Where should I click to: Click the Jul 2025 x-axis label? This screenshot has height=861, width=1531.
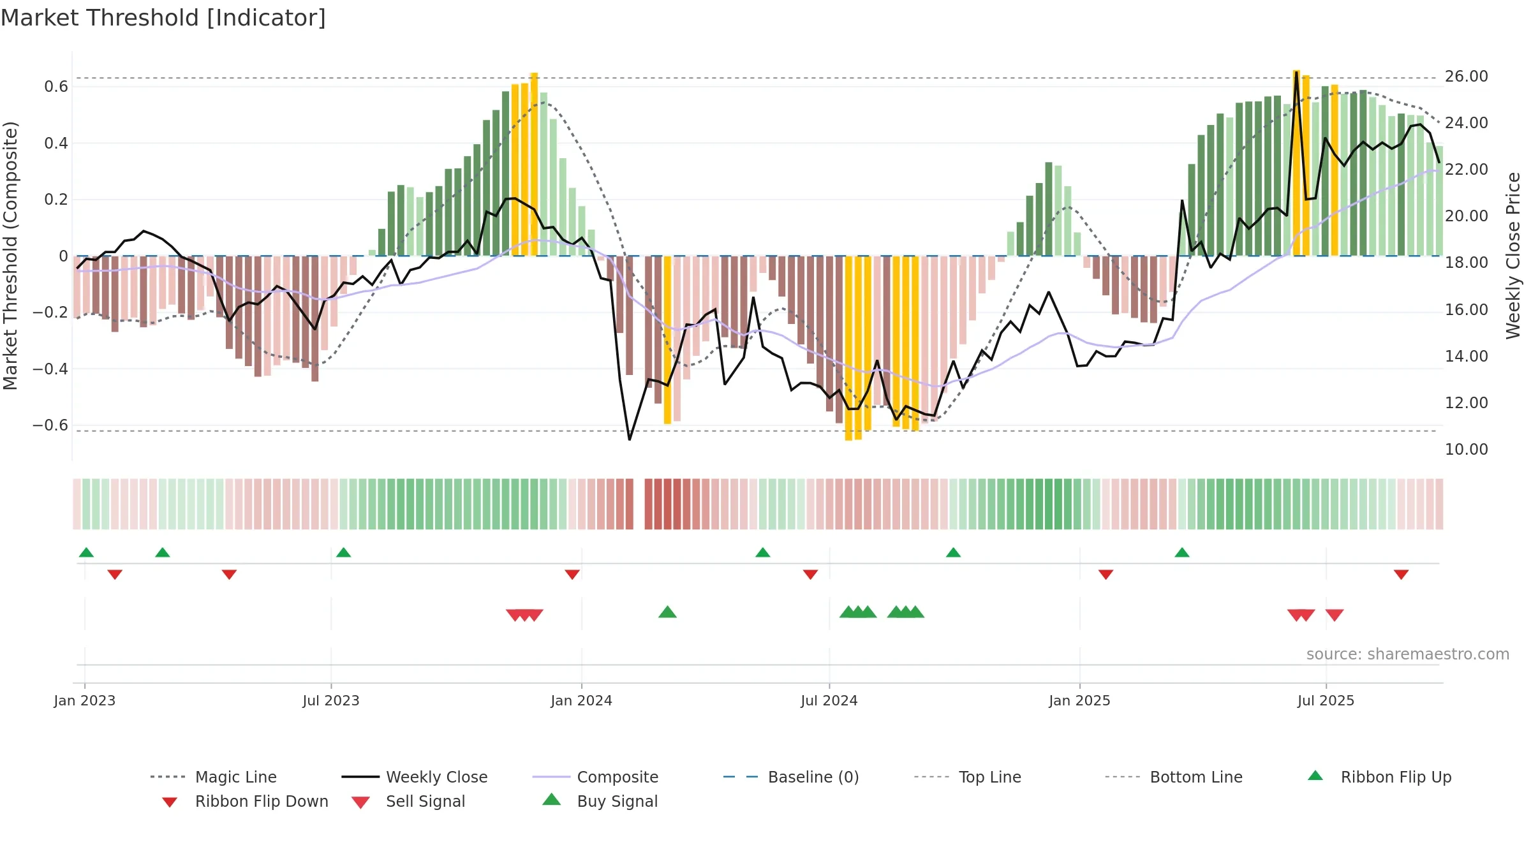(x=1326, y=701)
